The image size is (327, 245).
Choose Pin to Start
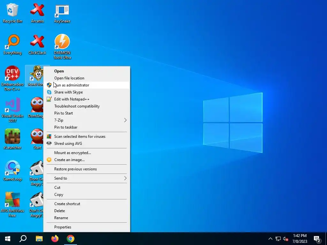coord(87,113)
